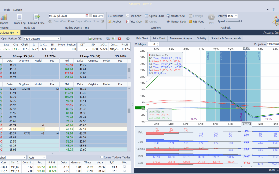Enable Ignore Today's Trades checkbox
The height and width of the screenshot is (174, 279).
(102, 158)
